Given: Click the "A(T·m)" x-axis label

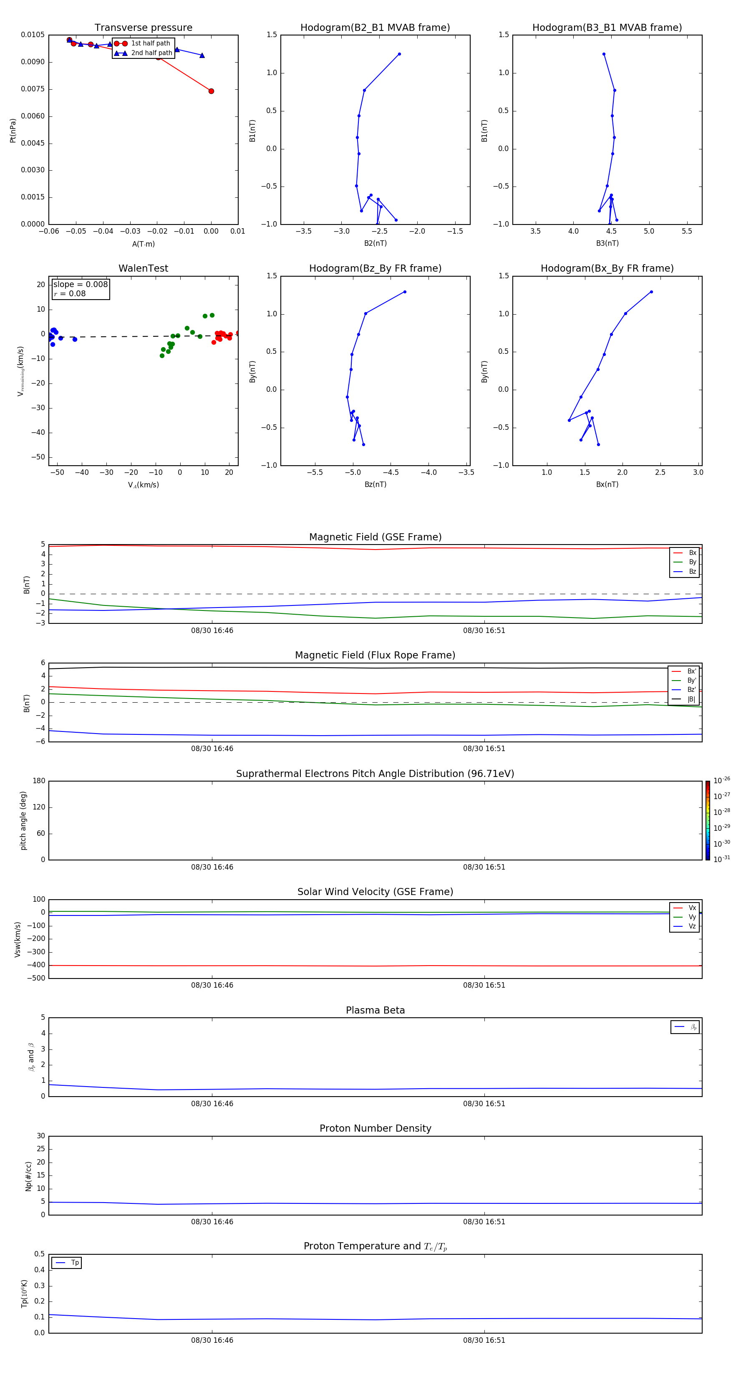Looking at the screenshot, I should [x=143, y=244].
